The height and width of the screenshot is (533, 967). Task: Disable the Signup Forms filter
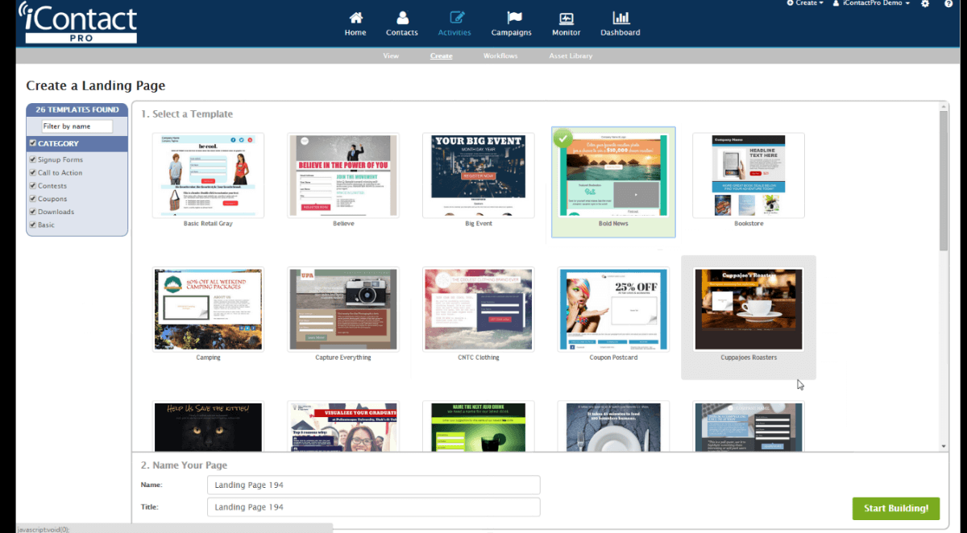tap(32, 159)
